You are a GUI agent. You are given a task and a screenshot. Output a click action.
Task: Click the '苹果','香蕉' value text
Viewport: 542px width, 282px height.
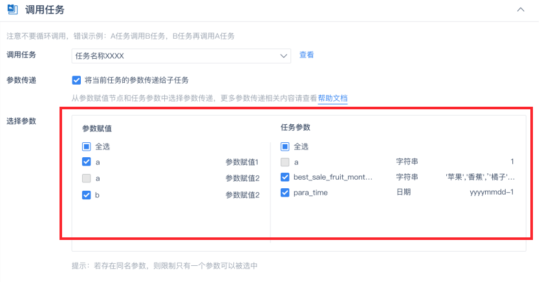(479, 177)
